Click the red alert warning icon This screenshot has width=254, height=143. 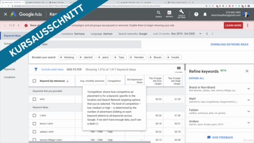[26, 25]
